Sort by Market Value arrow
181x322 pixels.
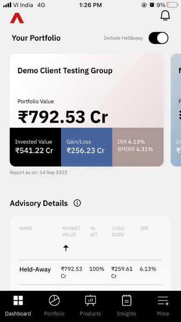coord(66,248)
